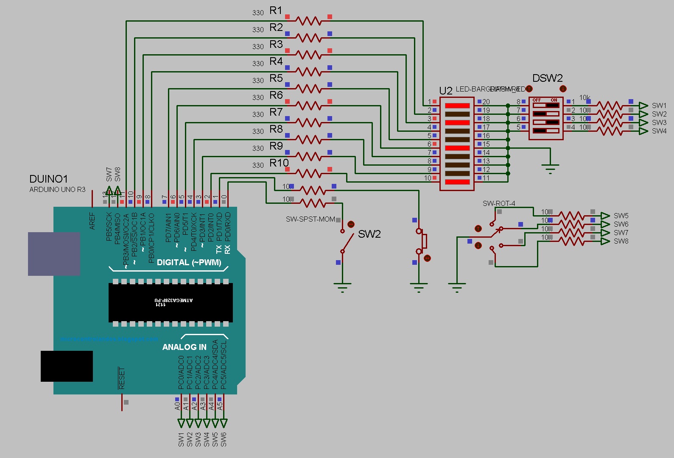Select the Arduino USB connector block
This screenshot has height=458, width=674.
[x=54, y=254]
